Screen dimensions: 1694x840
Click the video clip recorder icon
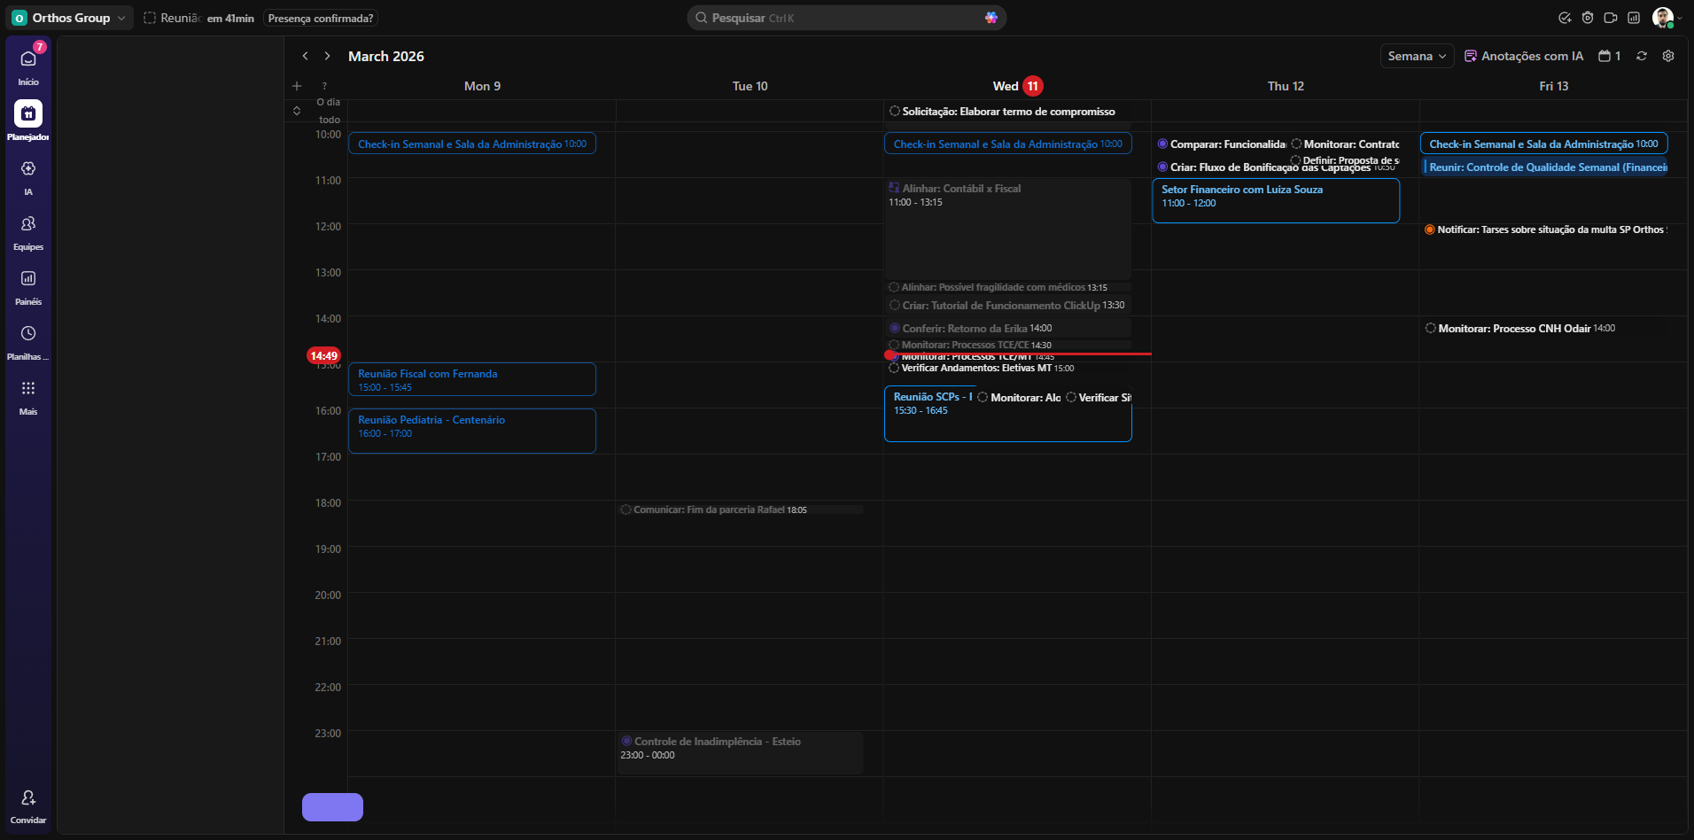[x=1611, y=18]
